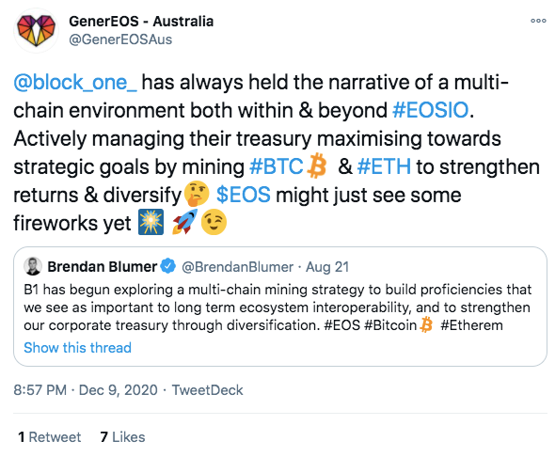Open the GenerEOS heart logo avatar

click(x=36, y=31)
